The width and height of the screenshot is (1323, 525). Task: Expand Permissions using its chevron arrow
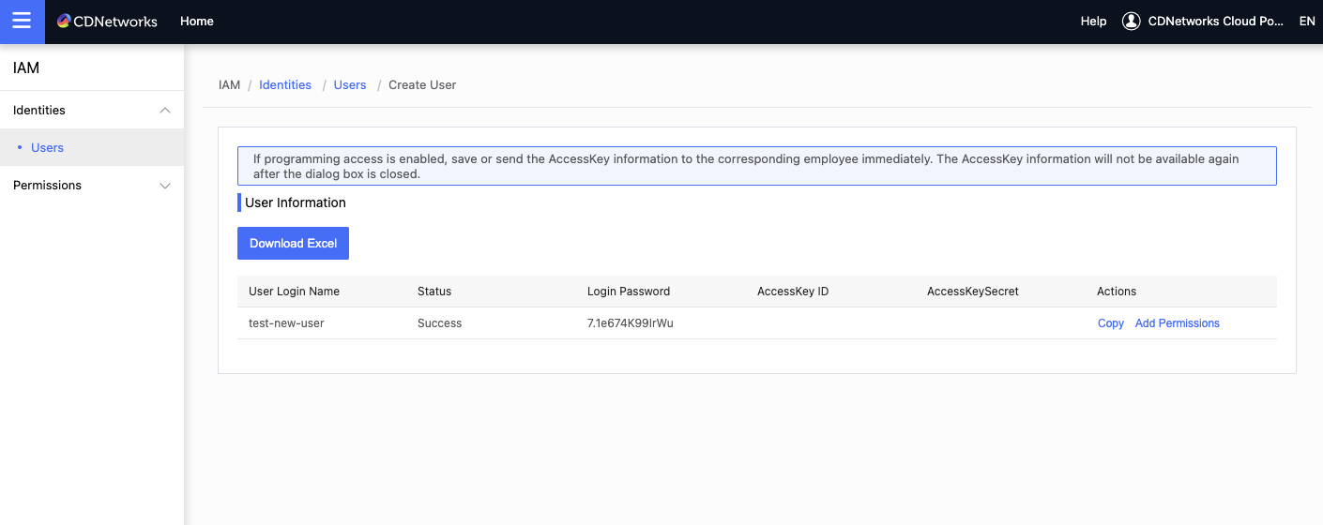click(x=165, y=186)
